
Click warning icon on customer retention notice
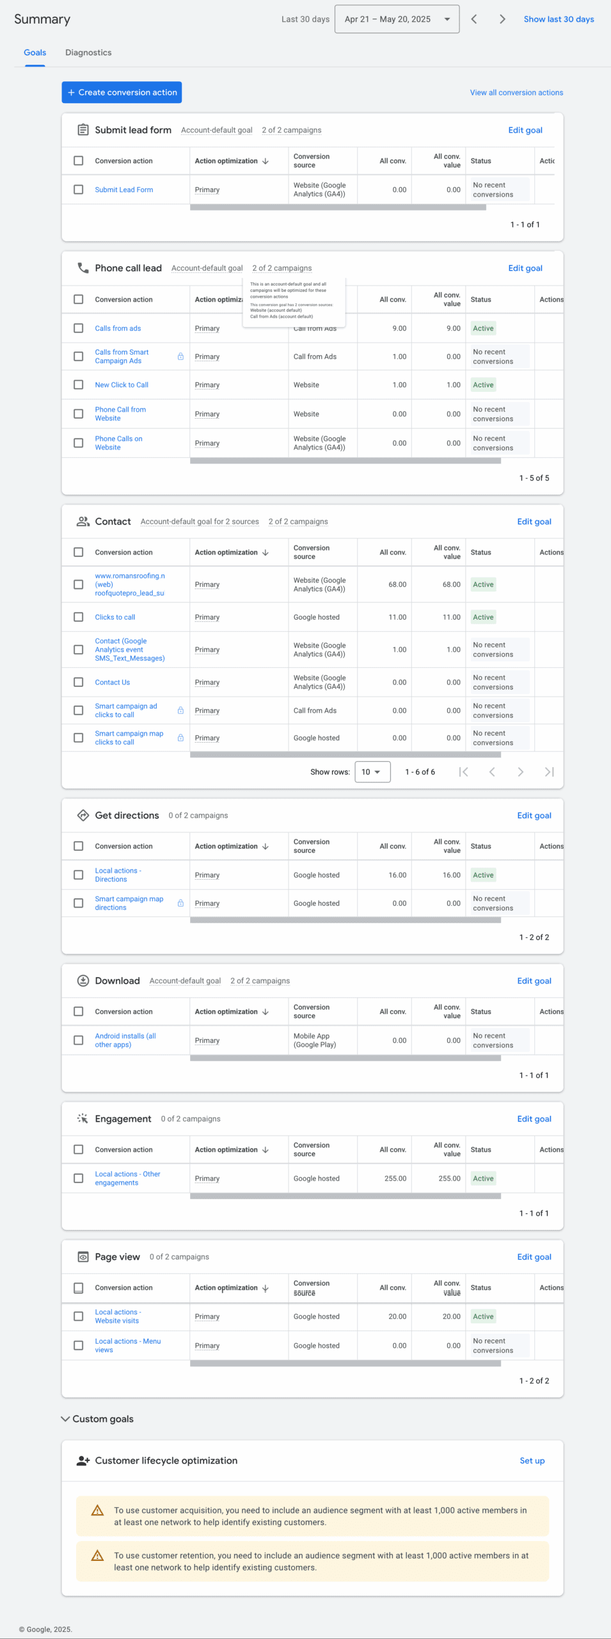(x=98, y=1556)
